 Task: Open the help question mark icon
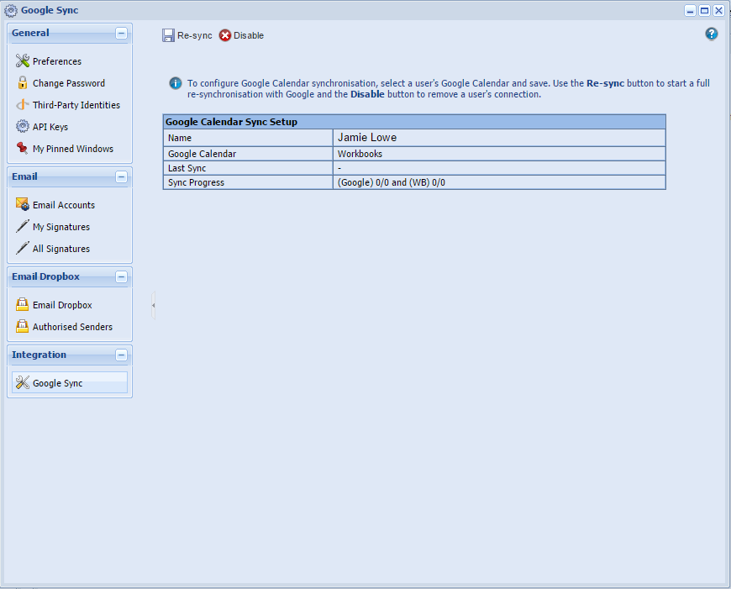coord(711,34)
